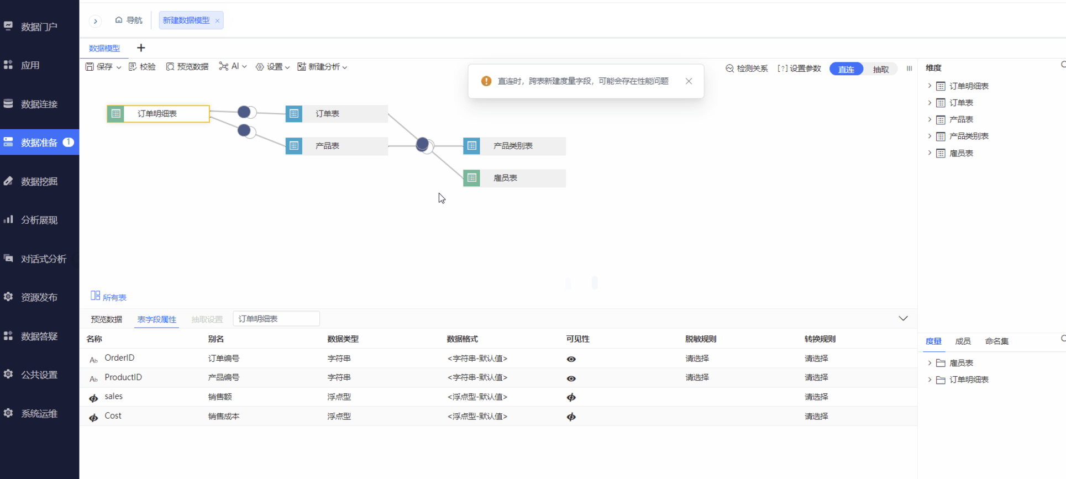Switch to the 数据模型 sub-tab
The image size is (1066, 479).
[104, 48]
